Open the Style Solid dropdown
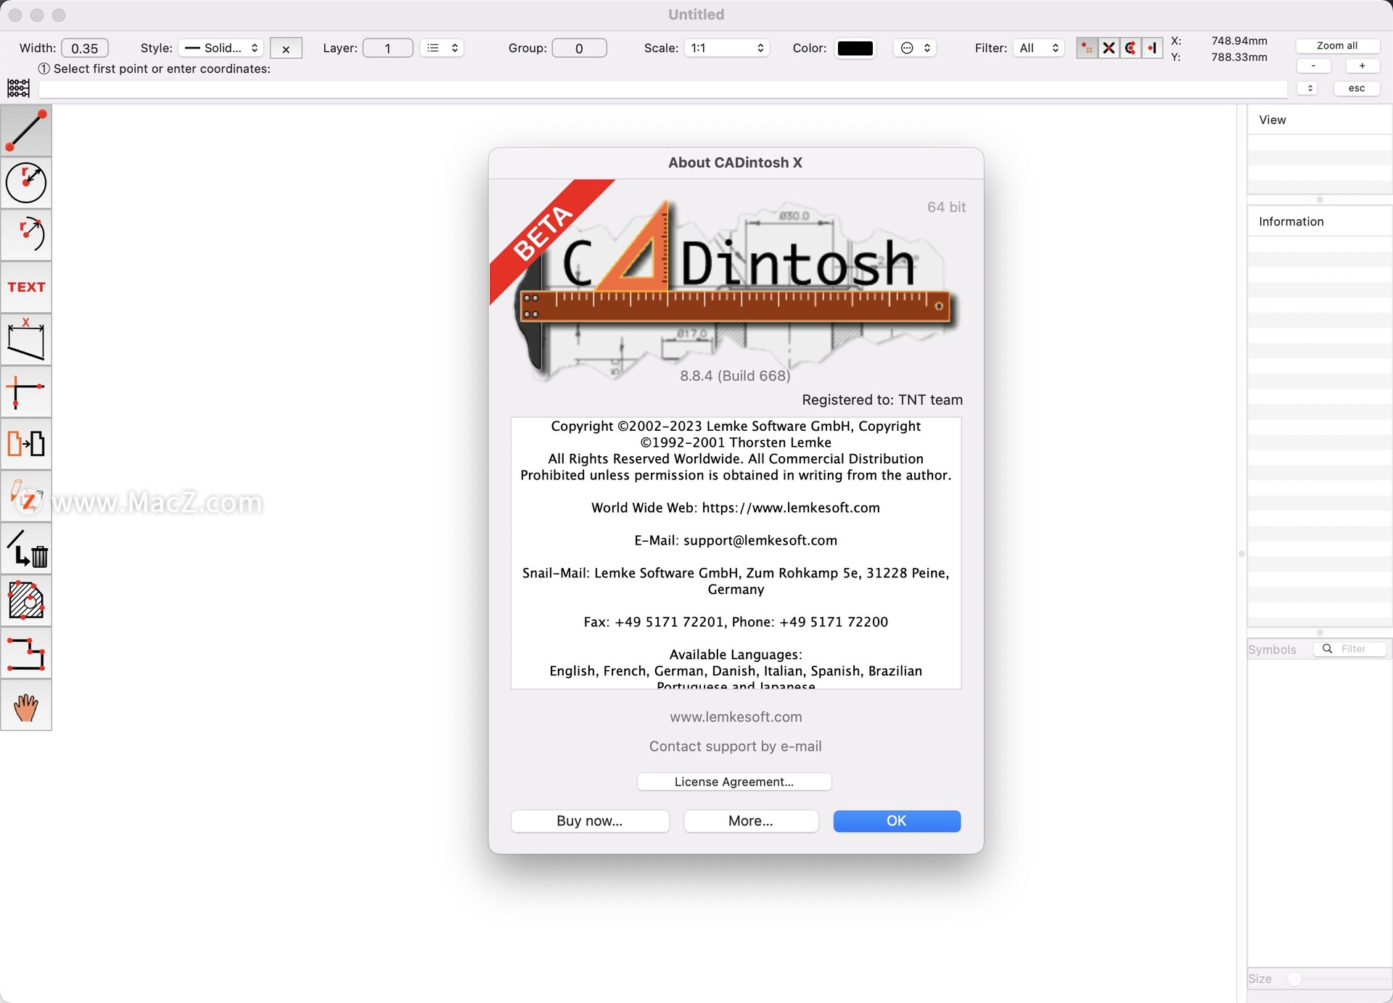This screenshot has width=1393, height=1003. pos(221,48)
